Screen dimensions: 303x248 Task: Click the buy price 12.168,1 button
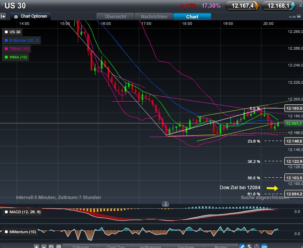[278, 6]
